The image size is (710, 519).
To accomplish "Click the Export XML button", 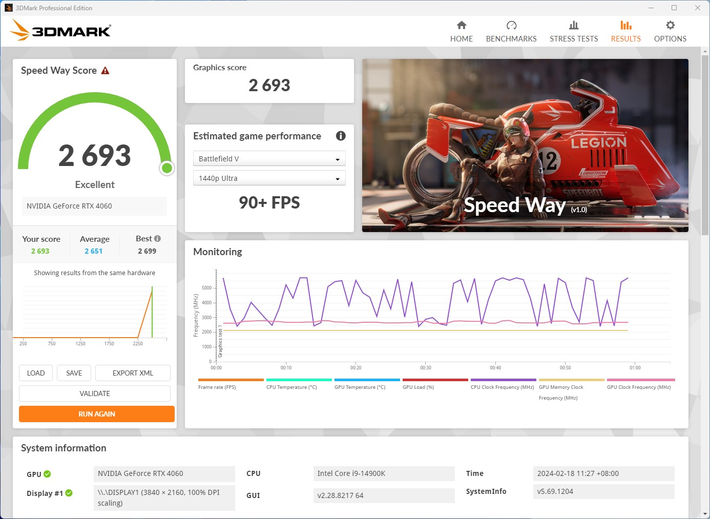I will point(133,373).
